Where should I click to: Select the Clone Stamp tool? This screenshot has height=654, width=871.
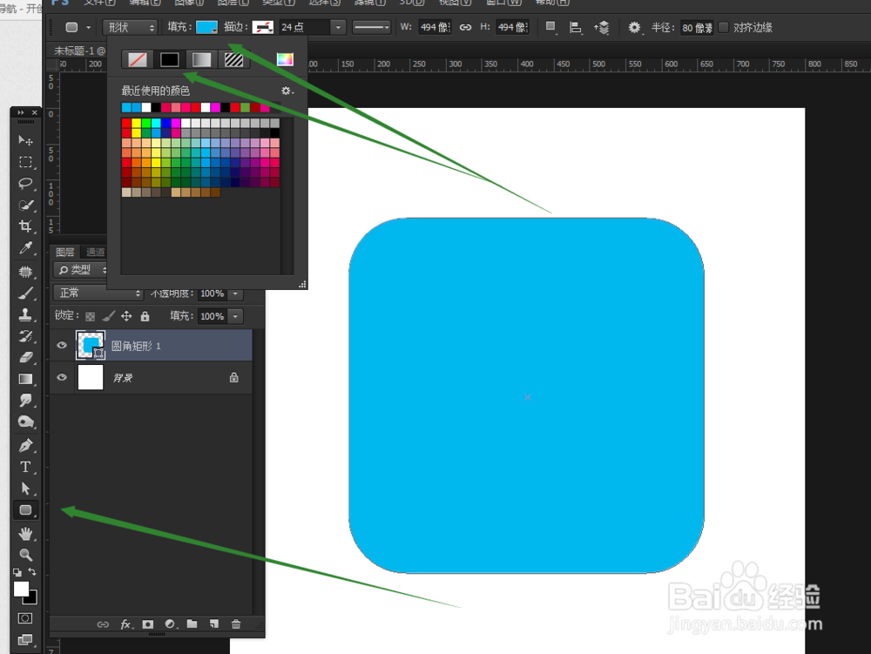click(x=25, y=314)
